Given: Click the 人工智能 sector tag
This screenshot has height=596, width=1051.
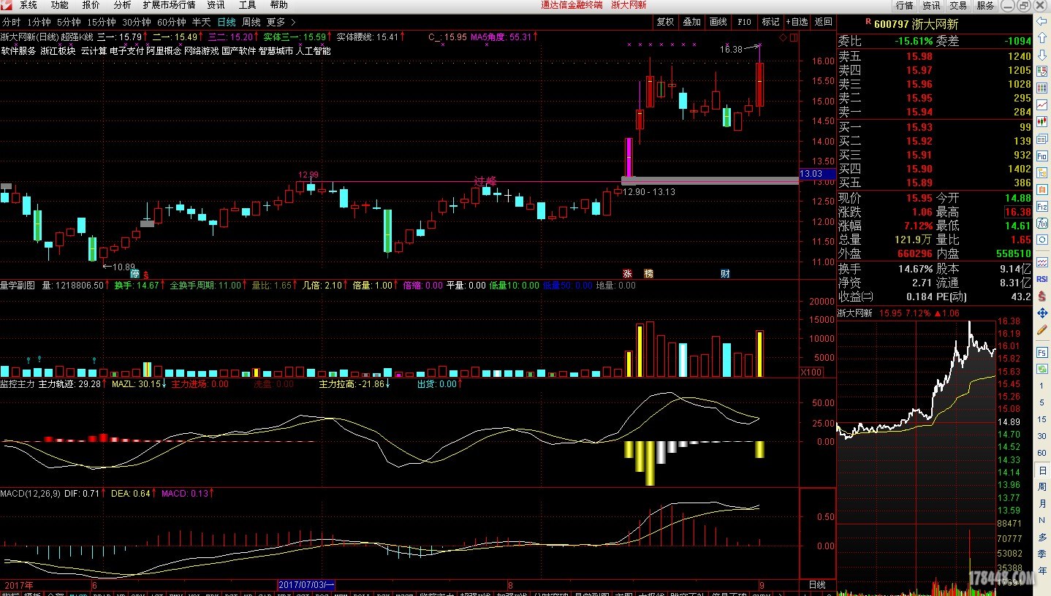Looking at the screenshot, I should coord(313,51).
